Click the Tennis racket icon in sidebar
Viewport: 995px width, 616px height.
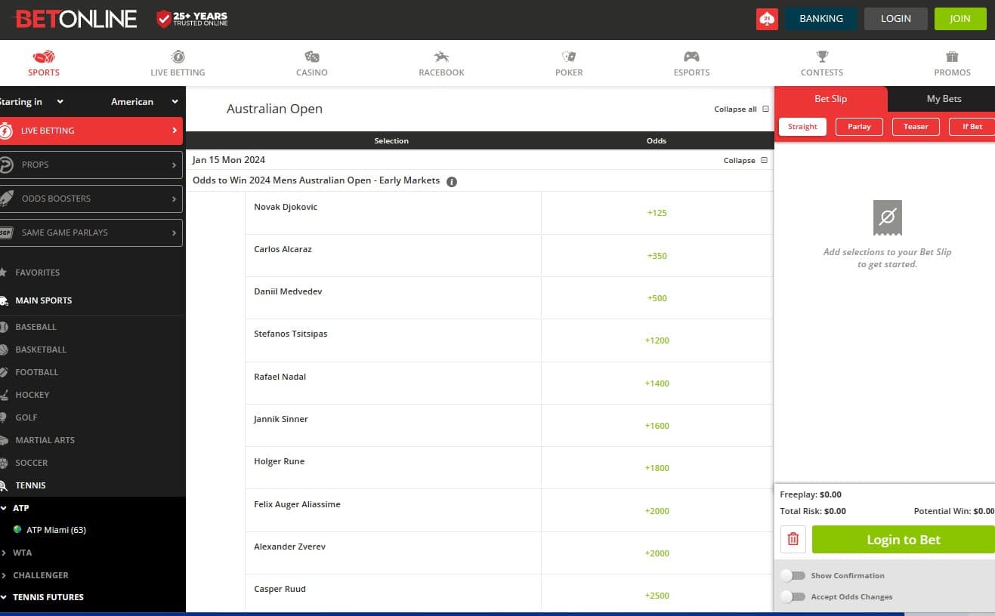[x=5, y=485]
